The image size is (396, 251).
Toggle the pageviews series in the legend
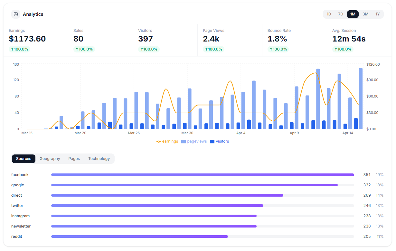[194, 141]
